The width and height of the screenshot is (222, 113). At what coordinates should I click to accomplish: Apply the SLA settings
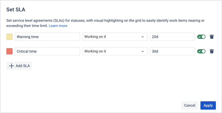pos(208,105)
